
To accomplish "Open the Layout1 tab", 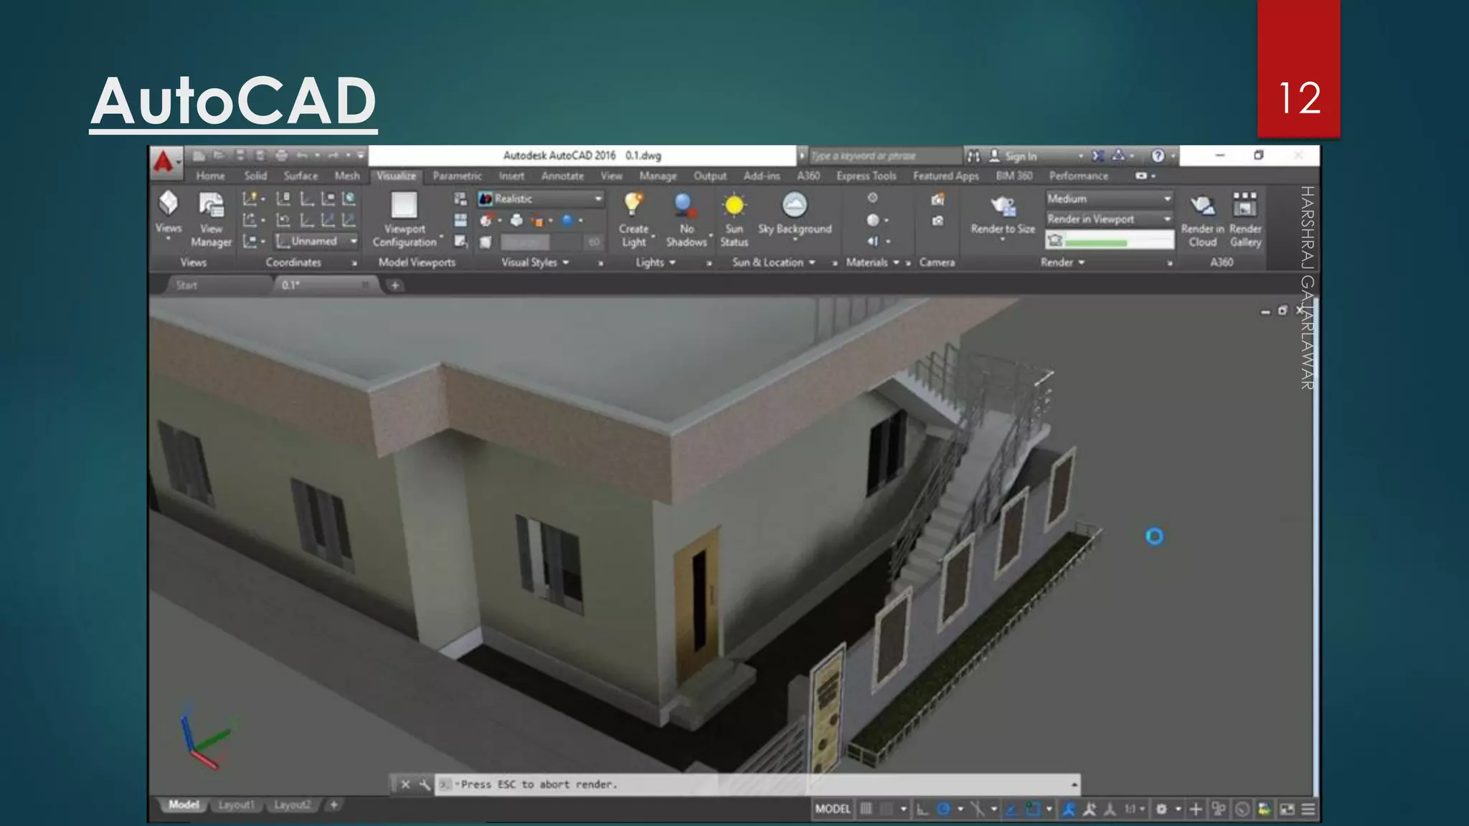I will click(236, 805).
